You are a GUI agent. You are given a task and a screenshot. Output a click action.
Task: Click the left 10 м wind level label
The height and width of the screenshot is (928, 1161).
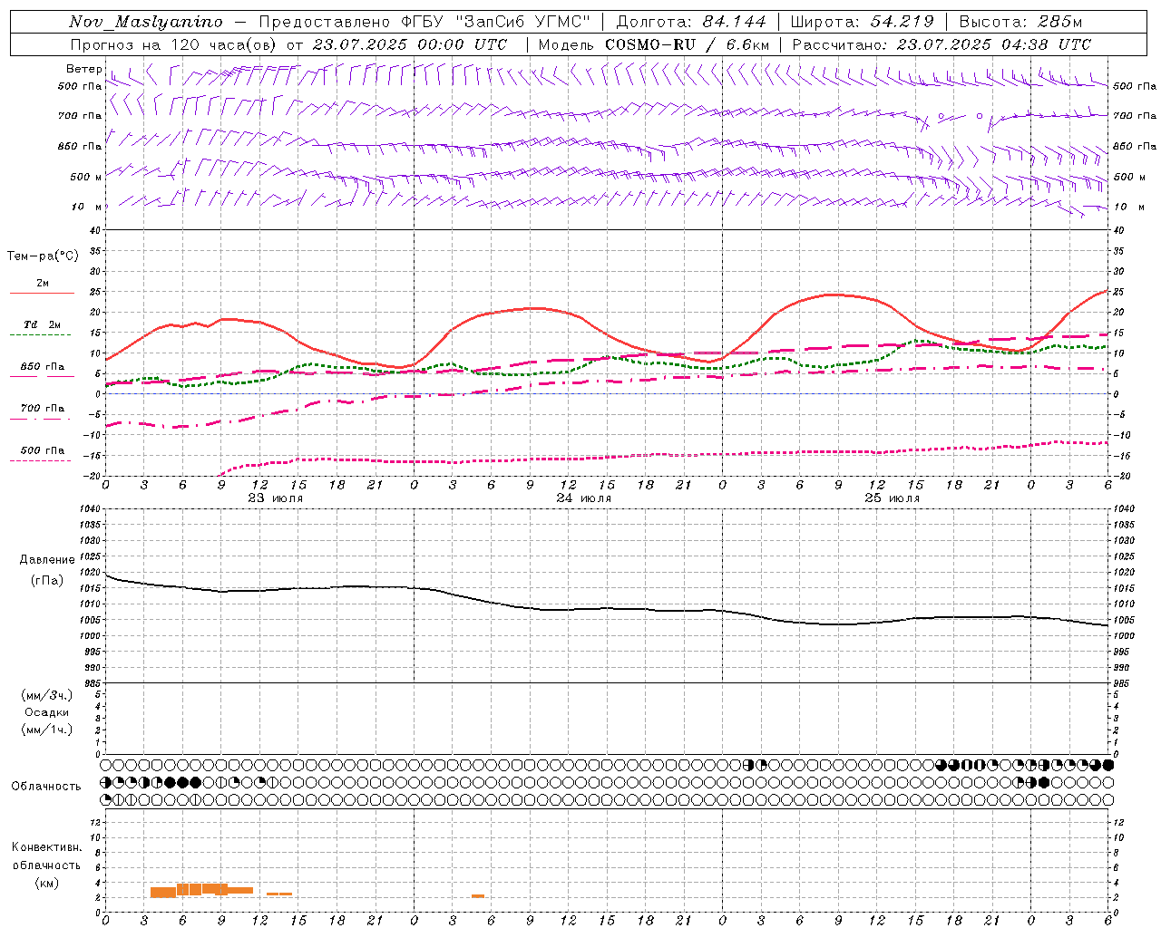tap(86, 207)
